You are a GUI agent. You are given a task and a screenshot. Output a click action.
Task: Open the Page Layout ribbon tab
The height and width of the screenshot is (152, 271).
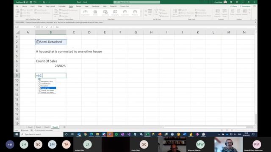point(50,6)
